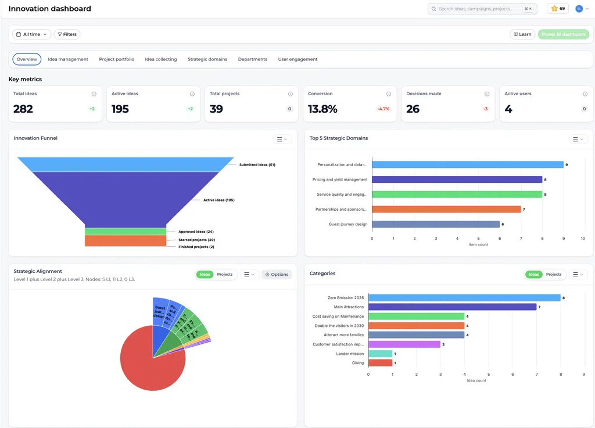Viewport: 595px width, 428px height.
Task: Click the Zero Emission 2025 bar
Action: point(464,297)
